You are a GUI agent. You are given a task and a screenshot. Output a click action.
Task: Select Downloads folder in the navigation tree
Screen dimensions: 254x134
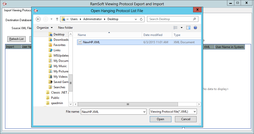pyautogui.click(x=61, y=40)
